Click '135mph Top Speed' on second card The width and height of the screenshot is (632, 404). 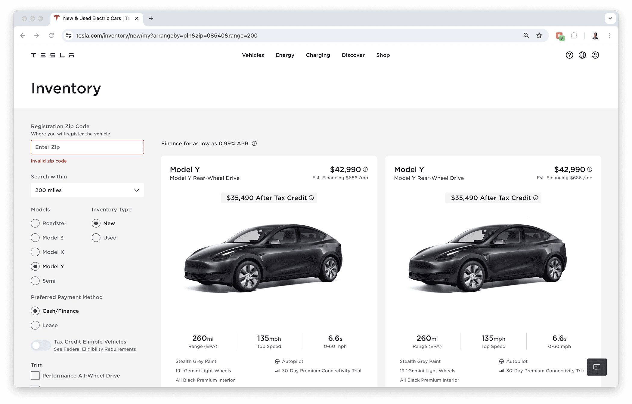click(493, 342)
